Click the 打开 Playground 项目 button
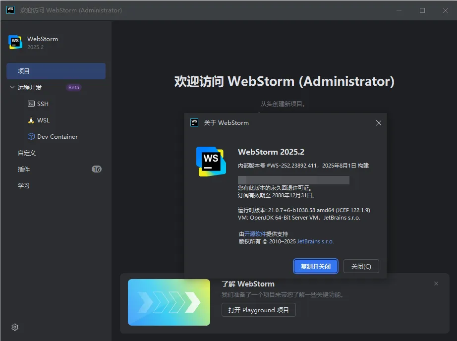The image size is (457, 341). click(258, 310)
